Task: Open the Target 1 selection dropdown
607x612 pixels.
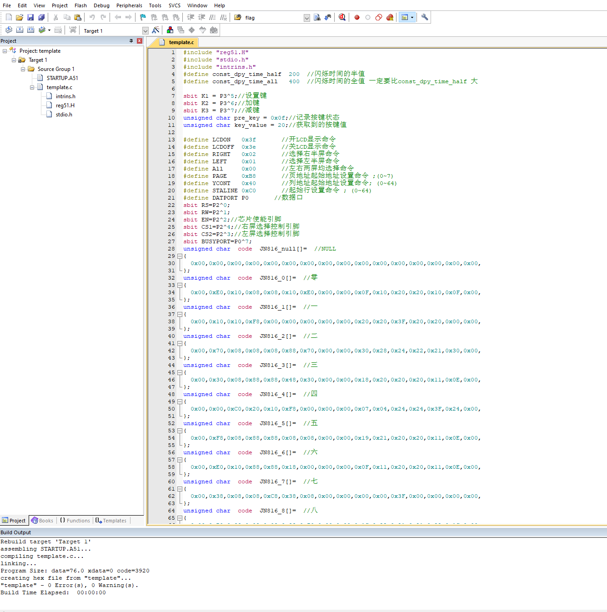Action: [x=145, y=31]
